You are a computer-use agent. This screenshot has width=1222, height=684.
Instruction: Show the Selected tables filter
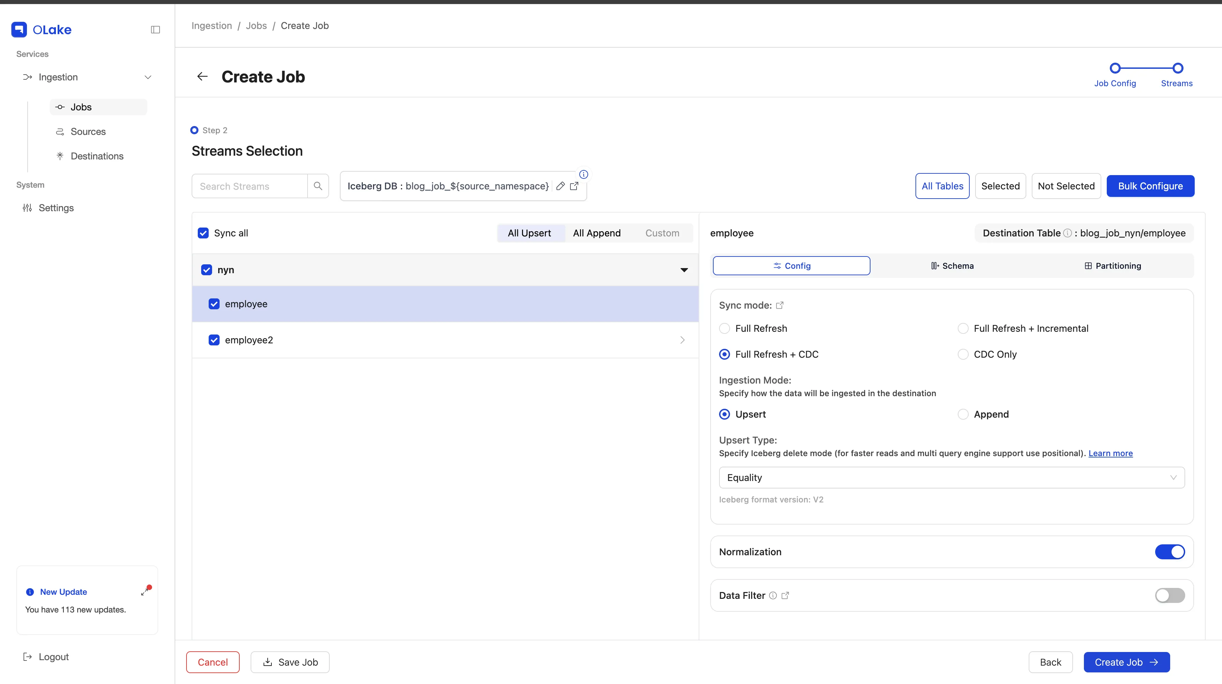coord(1000,186)
